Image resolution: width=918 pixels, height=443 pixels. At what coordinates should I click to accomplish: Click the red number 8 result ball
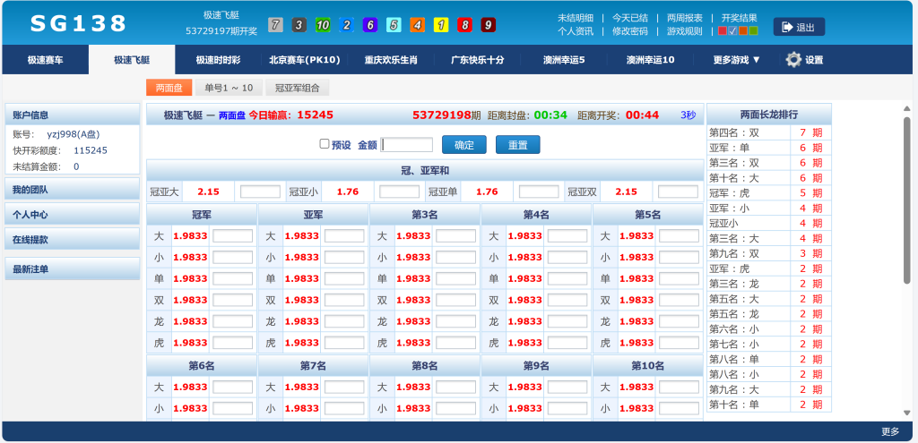(x=464, y=25)
